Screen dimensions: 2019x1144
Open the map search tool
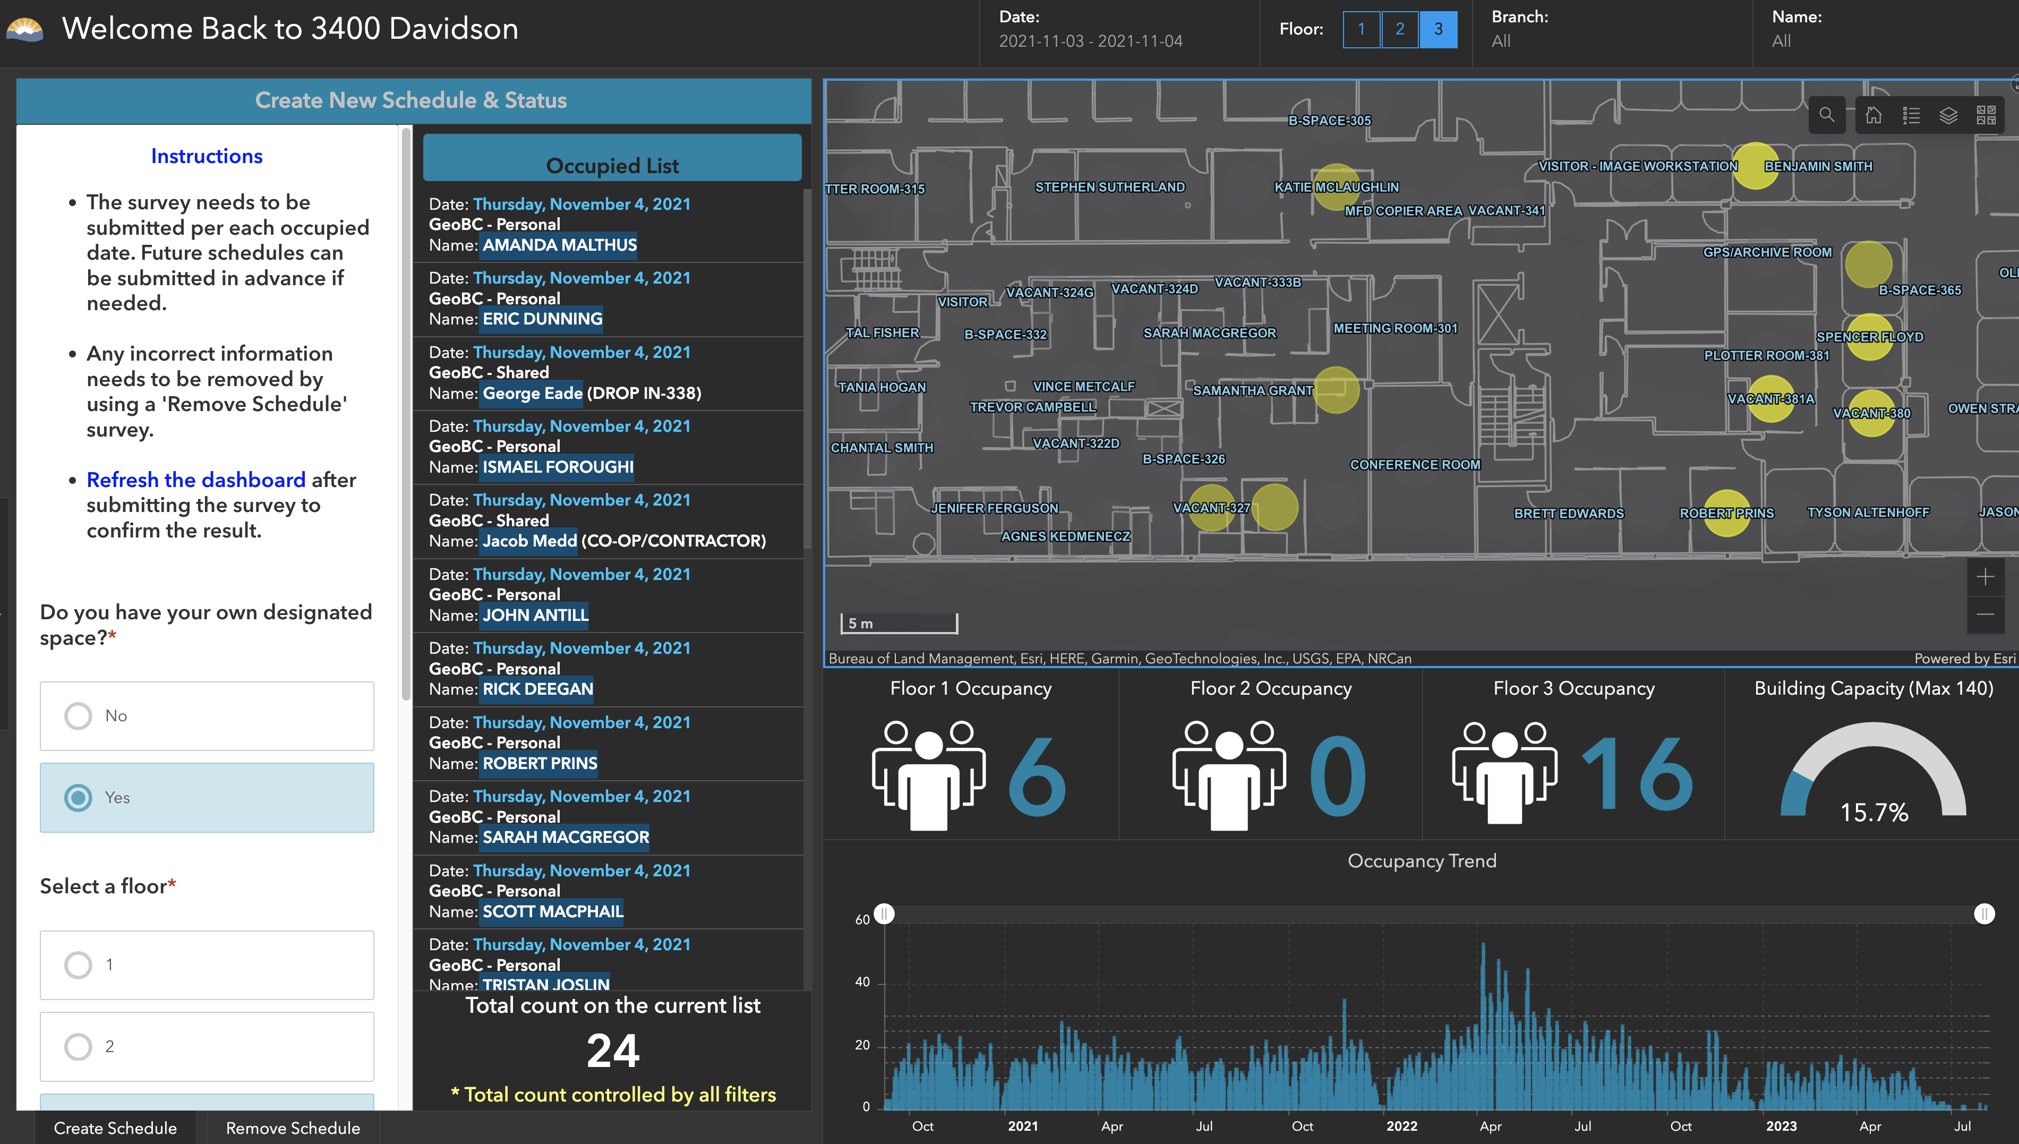[1827, 115]
